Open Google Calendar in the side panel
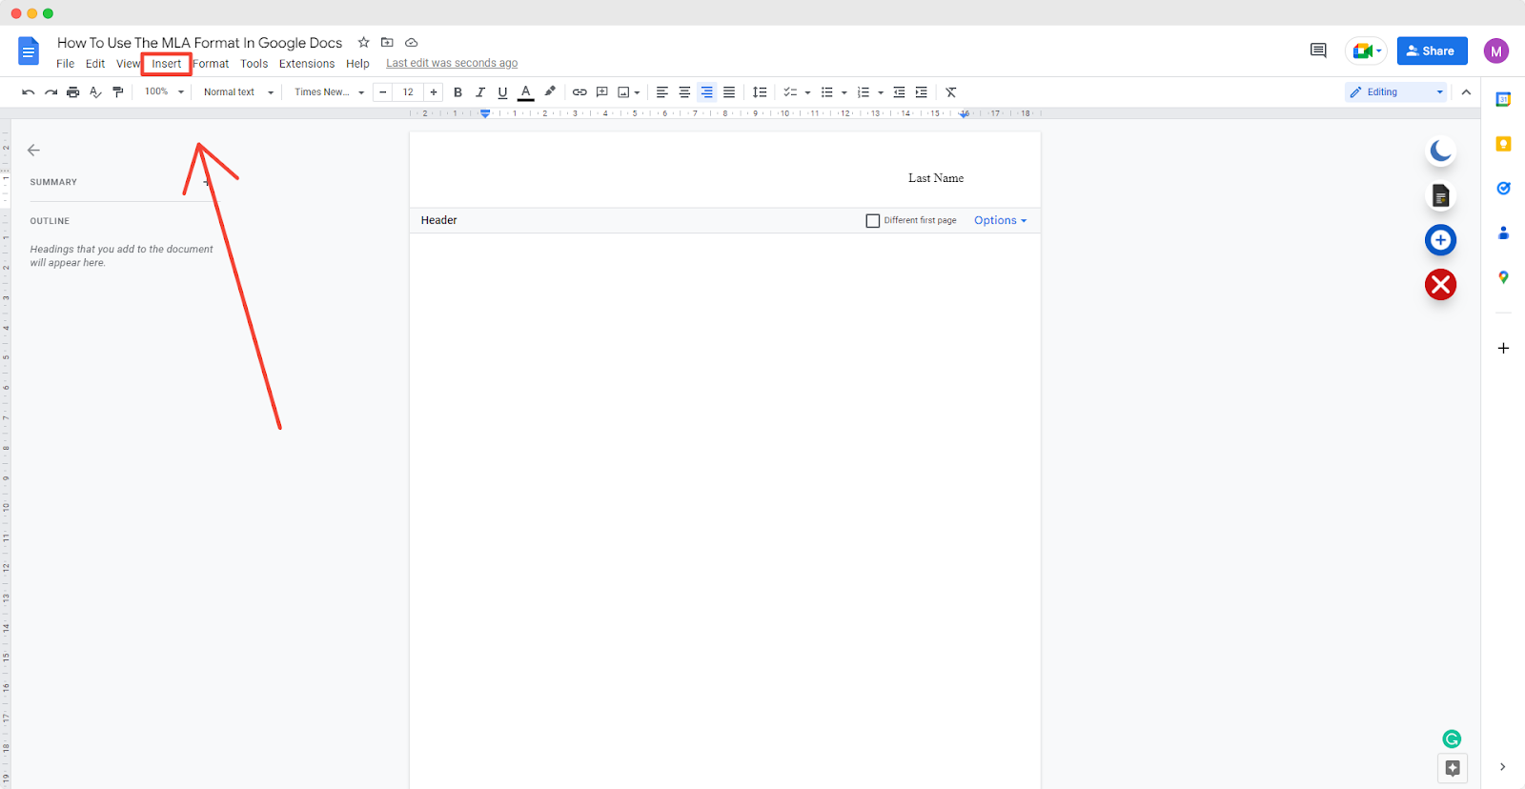 (x=1503, y=100)
